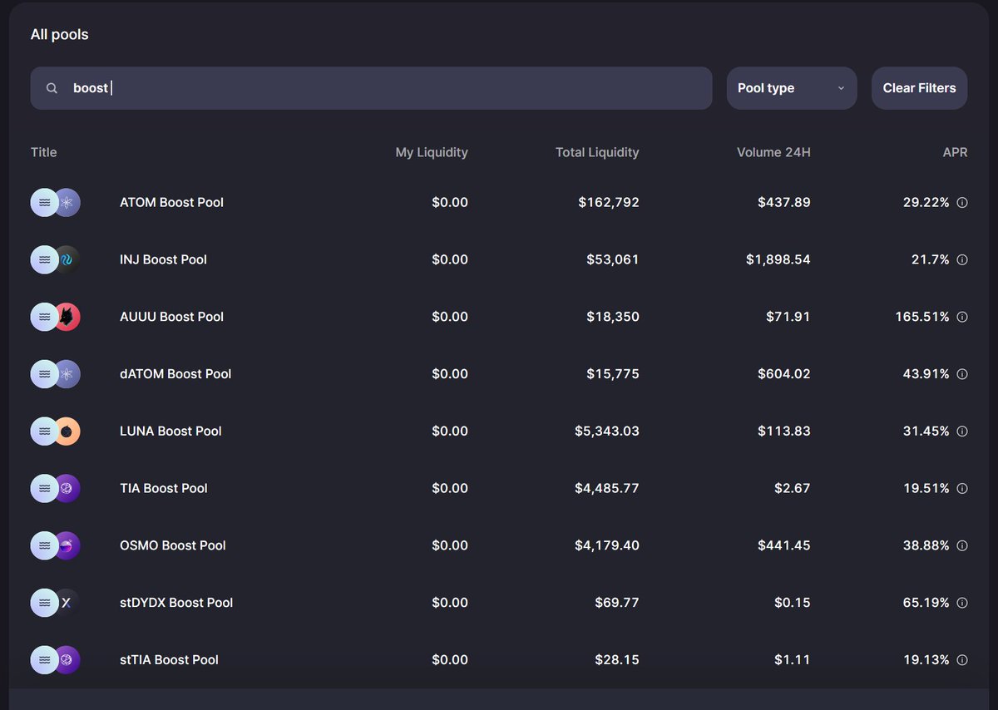Viewport: 998px width, 710px height.
Task: Open dATOM Boost Pool
Action: click(x=175, y=374)
